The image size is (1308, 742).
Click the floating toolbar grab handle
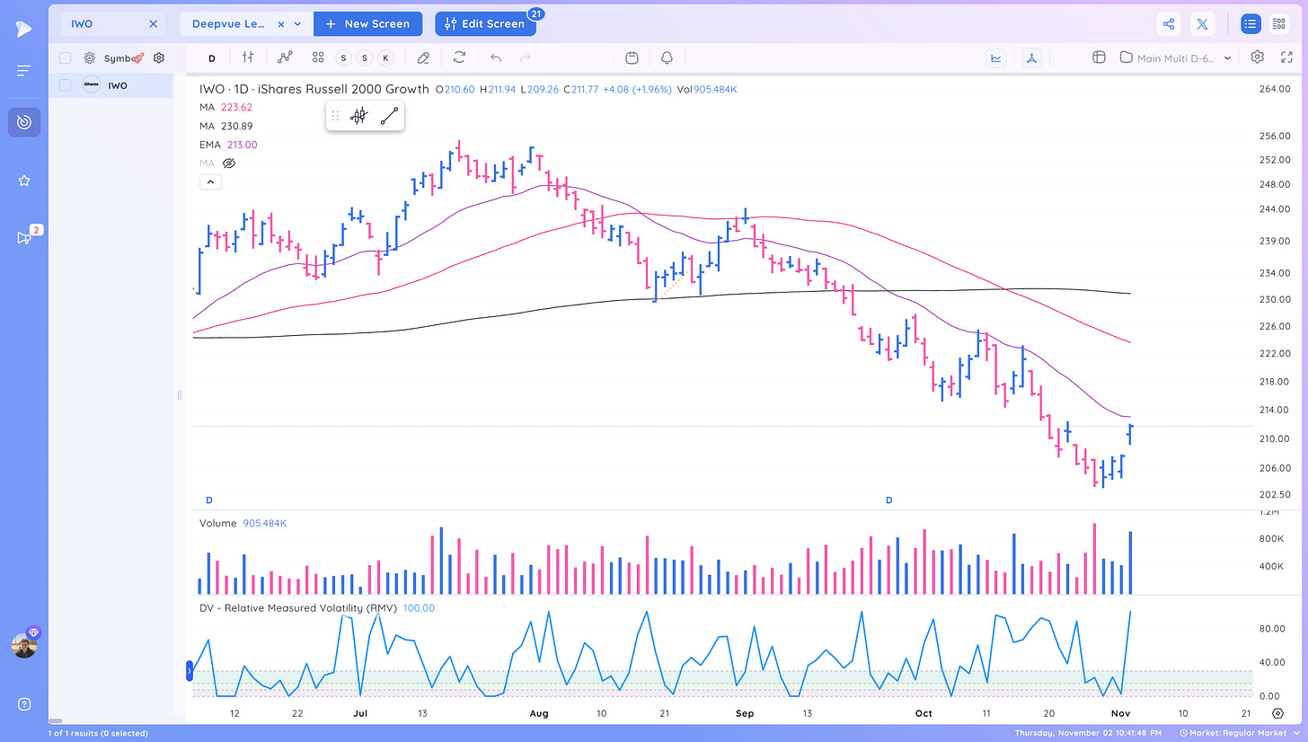point(335,116)
